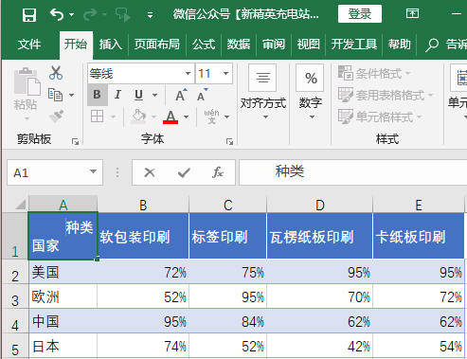Click the 瓦楞纸板印刷 header cell
Screen dimensions: 467x359
pos(320,236)
